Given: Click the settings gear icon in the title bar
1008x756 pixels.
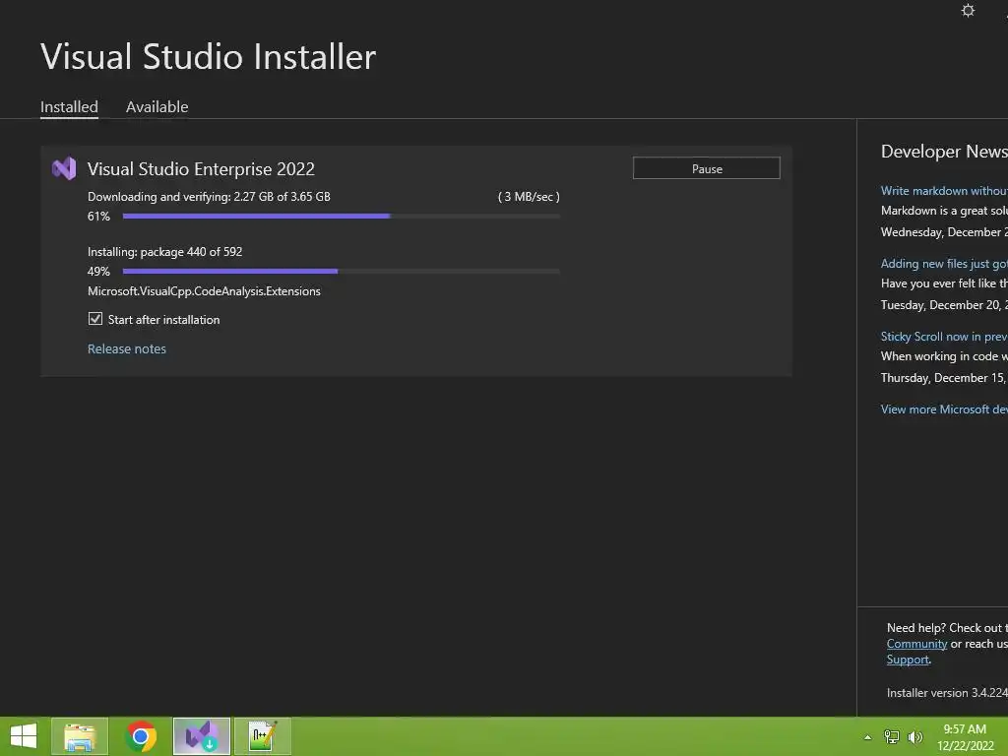Looking at the screenshot, I should [x=968, y=10].
